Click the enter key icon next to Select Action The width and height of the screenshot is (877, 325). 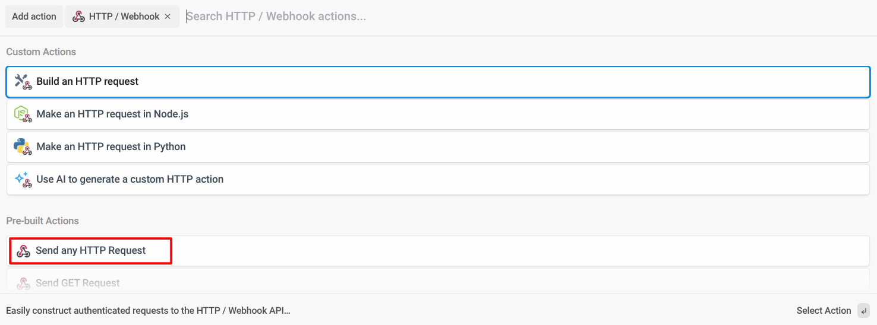[x=863, y=311]
